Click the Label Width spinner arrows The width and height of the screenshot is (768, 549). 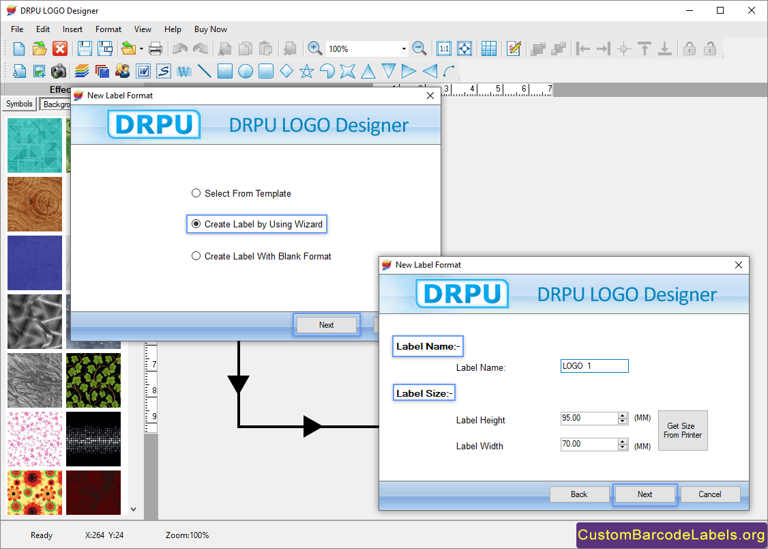(623, 444)
